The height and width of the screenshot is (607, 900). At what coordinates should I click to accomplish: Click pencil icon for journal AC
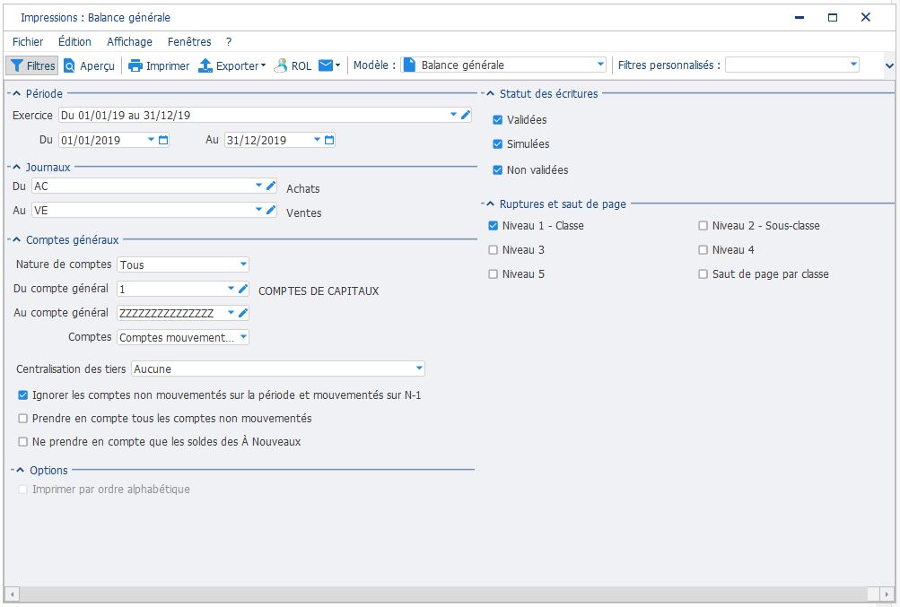pos(271,186)
